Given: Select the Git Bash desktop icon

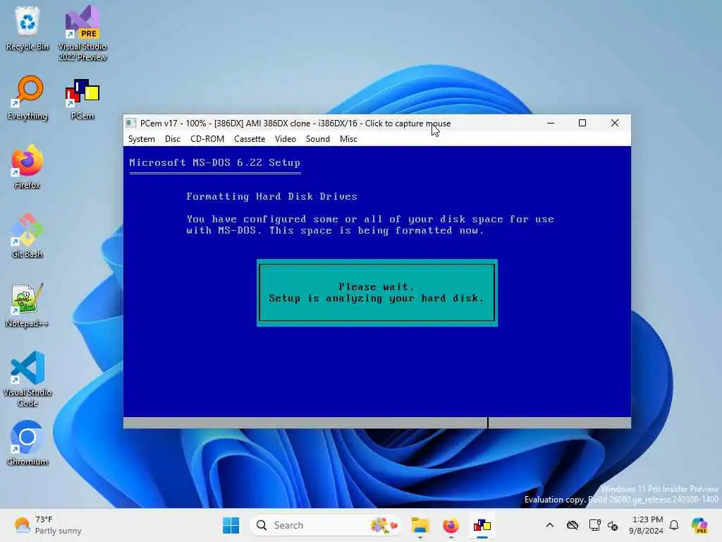Looking at the screenshot, I should click(27, 236).
